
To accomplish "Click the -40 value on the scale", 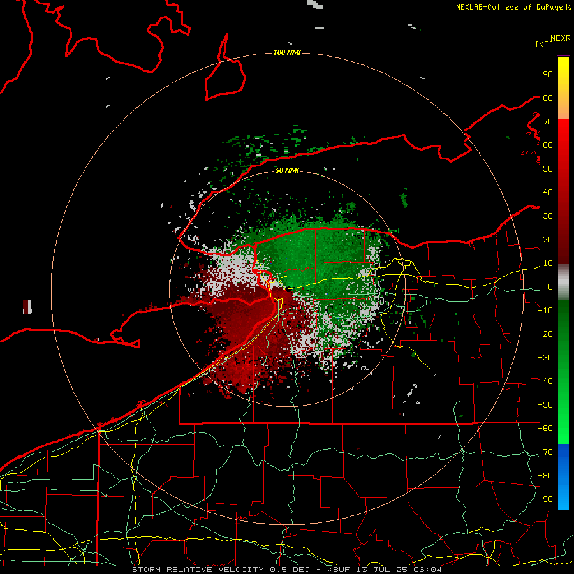I will coord(545,381).
